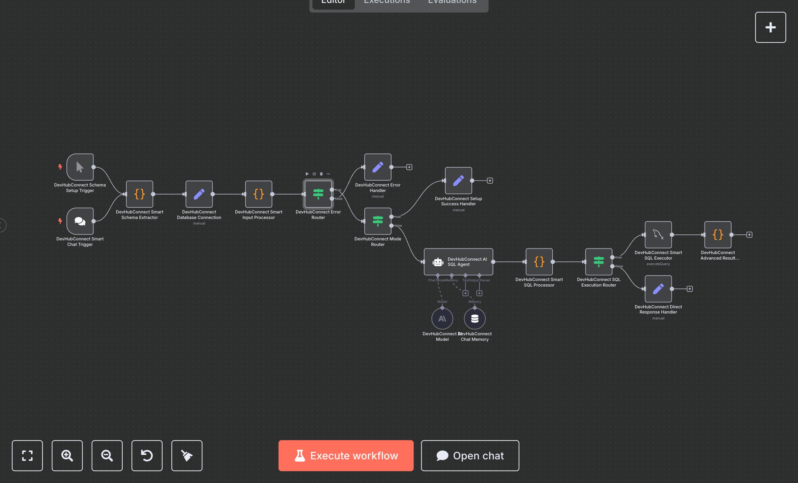Screen dimensions: 798x483
Task: Toggle Error Router activation with the power icon
Action: [314, 174]
